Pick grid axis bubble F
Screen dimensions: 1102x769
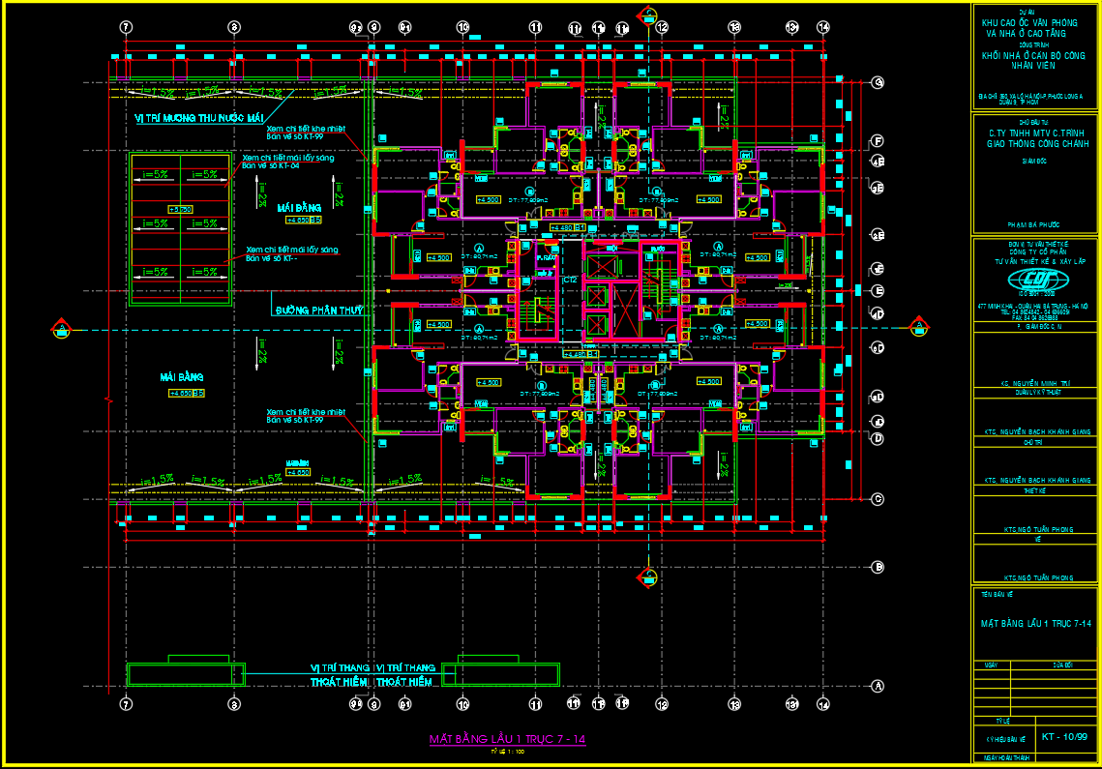point(878,141)
